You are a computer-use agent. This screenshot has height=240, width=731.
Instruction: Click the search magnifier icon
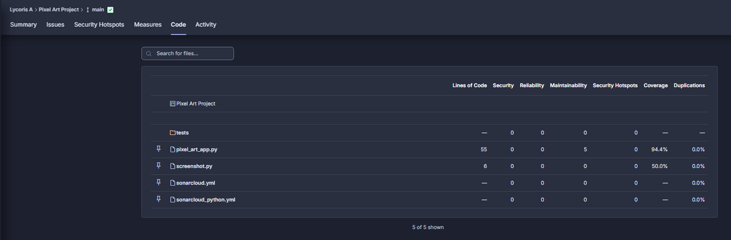[149, 54]
